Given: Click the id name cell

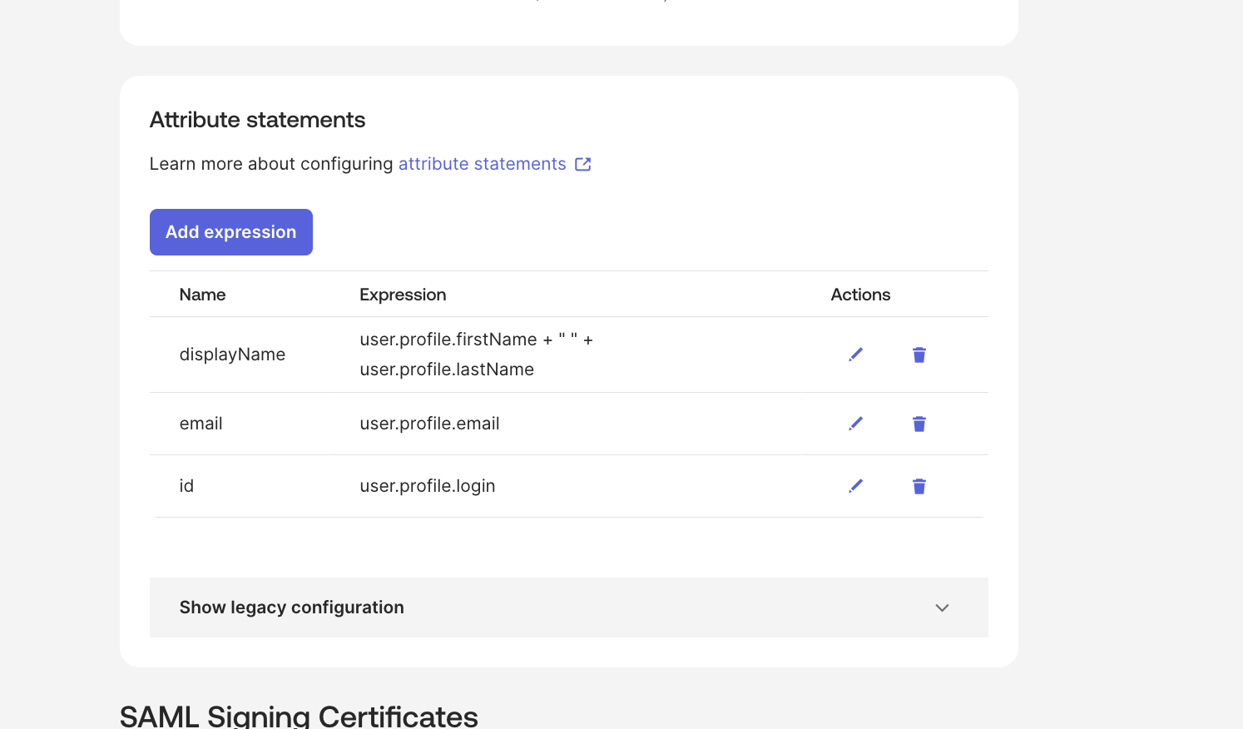Looking at the screenshot, I should [186, 486].
